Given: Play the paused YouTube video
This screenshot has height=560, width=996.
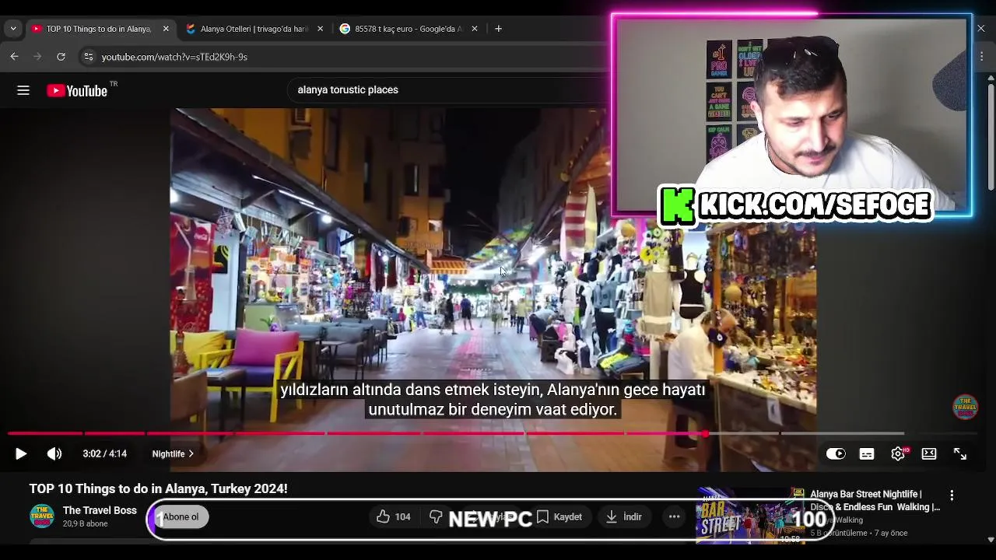Looking at the screenshot, I should coord(21,453).
